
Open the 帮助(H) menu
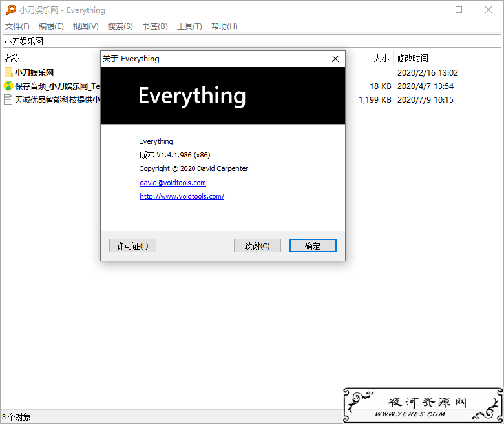pyautogui.click(x=224, y=26)
